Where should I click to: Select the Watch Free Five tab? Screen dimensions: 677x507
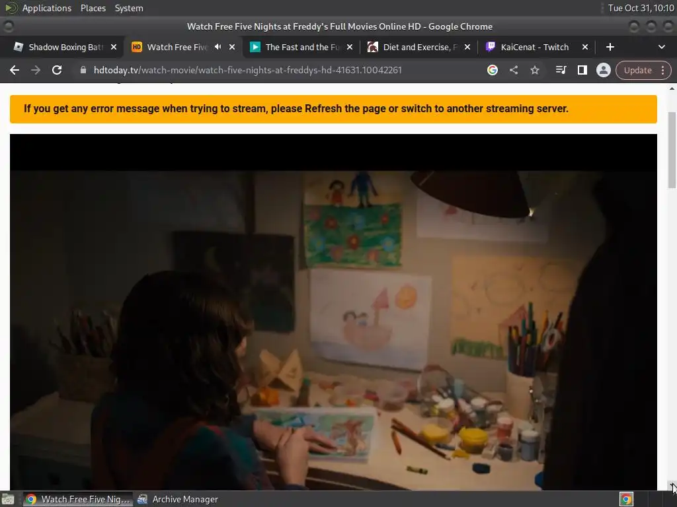pos(177,47)
